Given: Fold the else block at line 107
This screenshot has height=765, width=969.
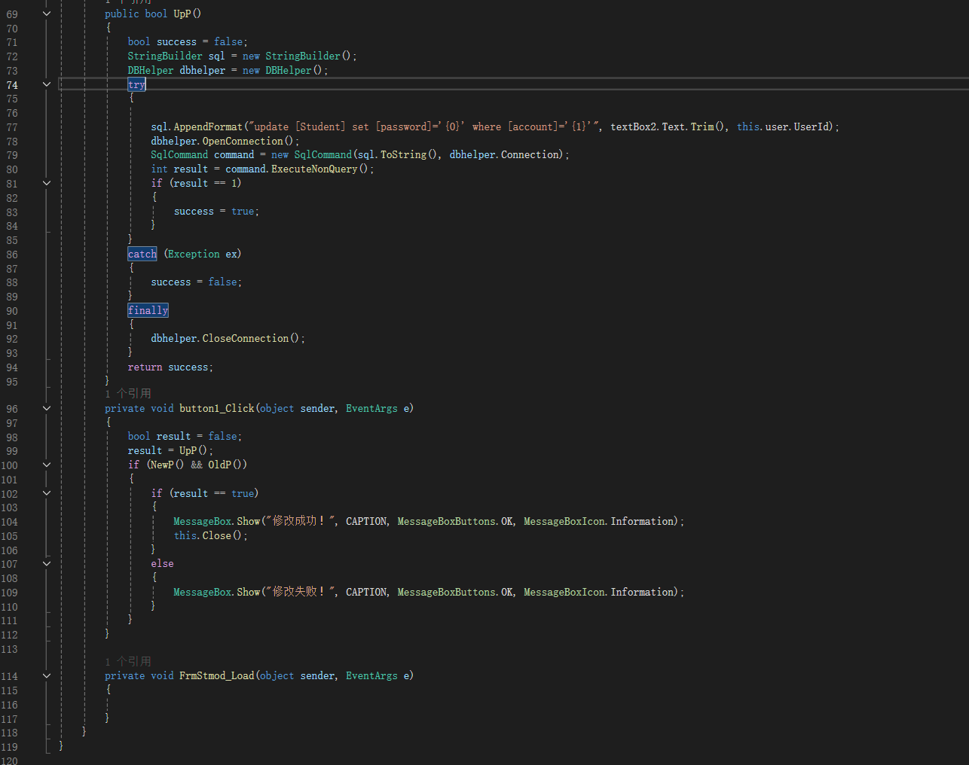Looking at the screenshot, I should 47,563.
